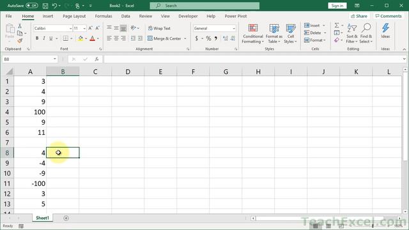Toggle Wrap Text
Viewport: 409px width, 230px height.
point(159,28)
